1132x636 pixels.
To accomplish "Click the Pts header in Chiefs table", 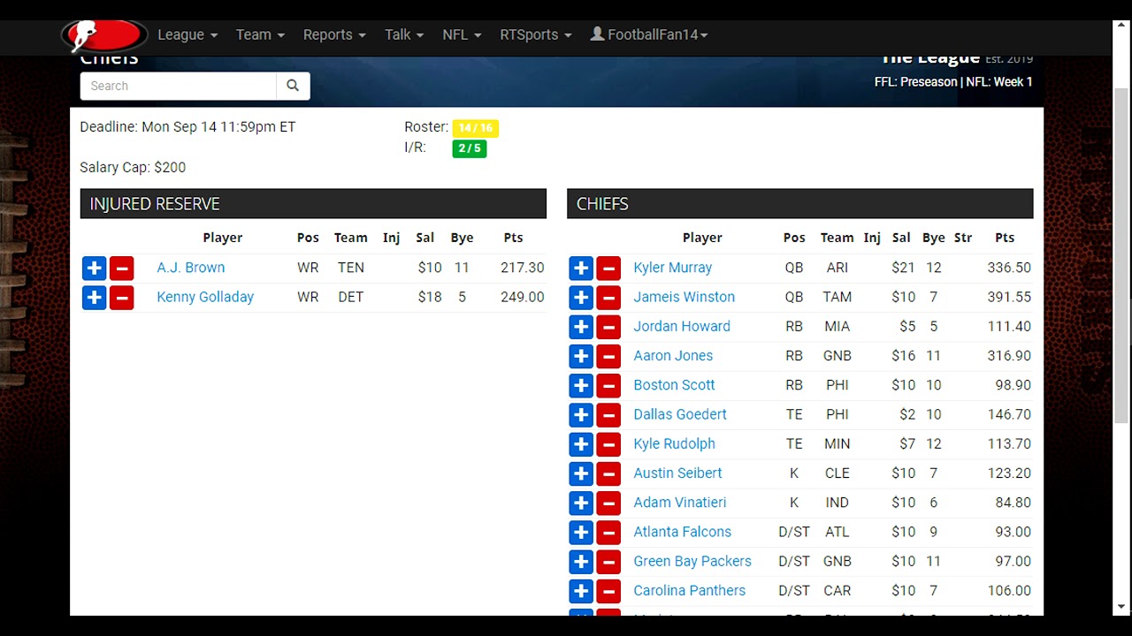I will click(x=1005, y=238).
